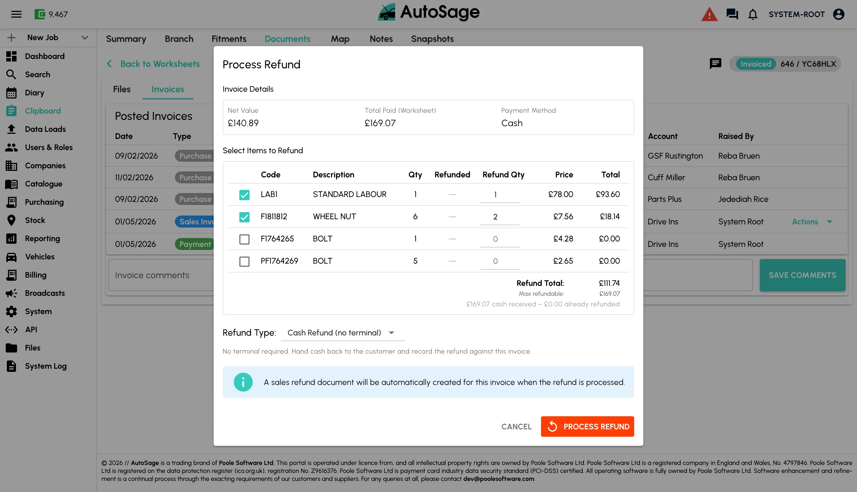
Task: Uncheck the LAB1 Standard Labour checkbox
Action: pyautogui.click(x=244, y=195)
